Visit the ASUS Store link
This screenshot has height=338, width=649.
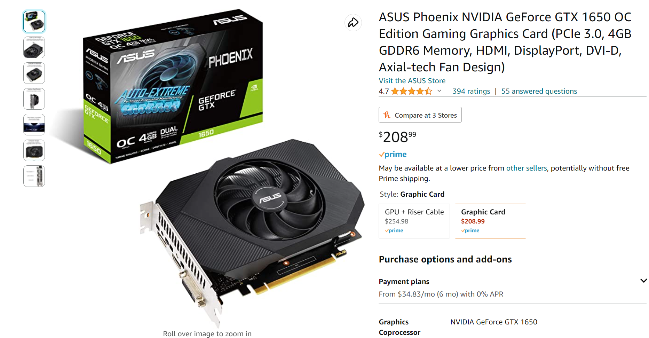coord(412,81)
